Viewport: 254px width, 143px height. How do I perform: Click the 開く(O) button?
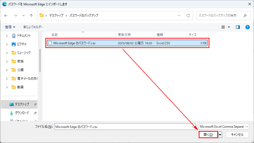point(208,135)
